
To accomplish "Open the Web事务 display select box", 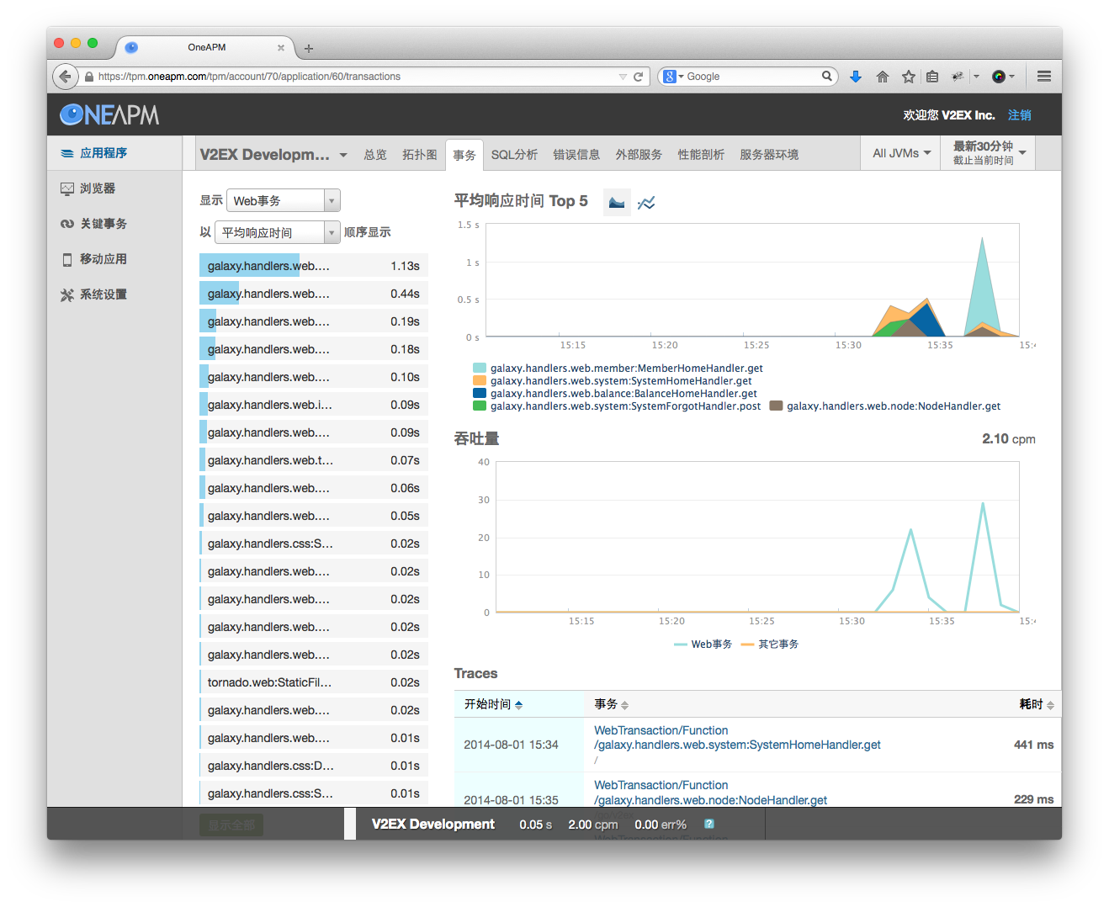I will coord(283,201).
